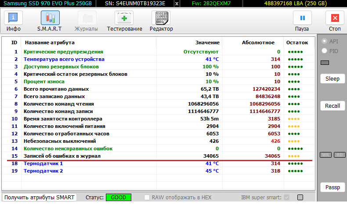Select row Доступно резервных блоков
347x205 pixels.
click(158, 67)
